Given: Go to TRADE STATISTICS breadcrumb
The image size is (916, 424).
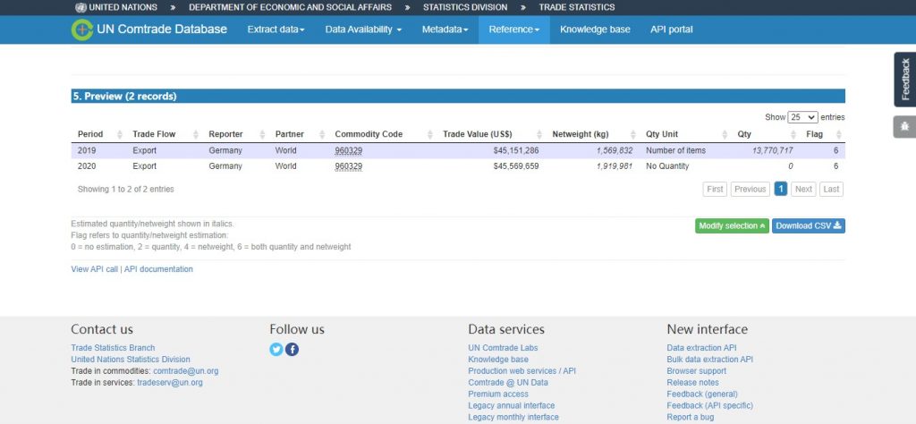Looking at the screenshot, I should 577,7.
